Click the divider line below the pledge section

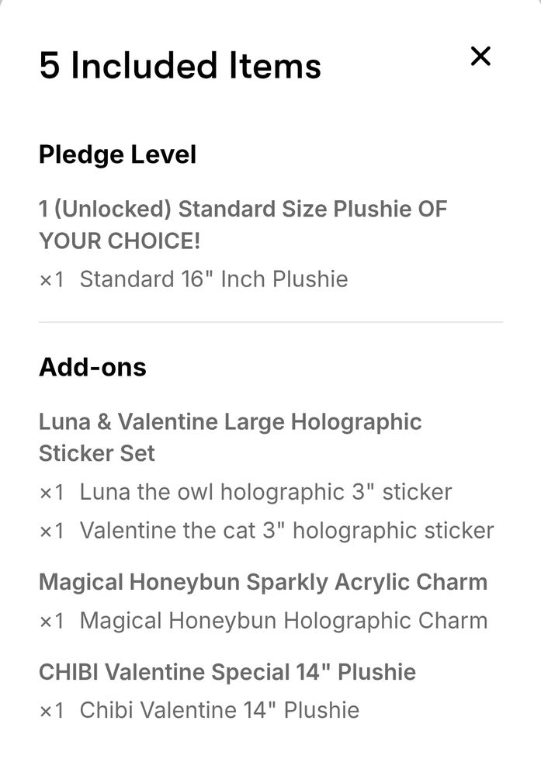tap(270, 320)
